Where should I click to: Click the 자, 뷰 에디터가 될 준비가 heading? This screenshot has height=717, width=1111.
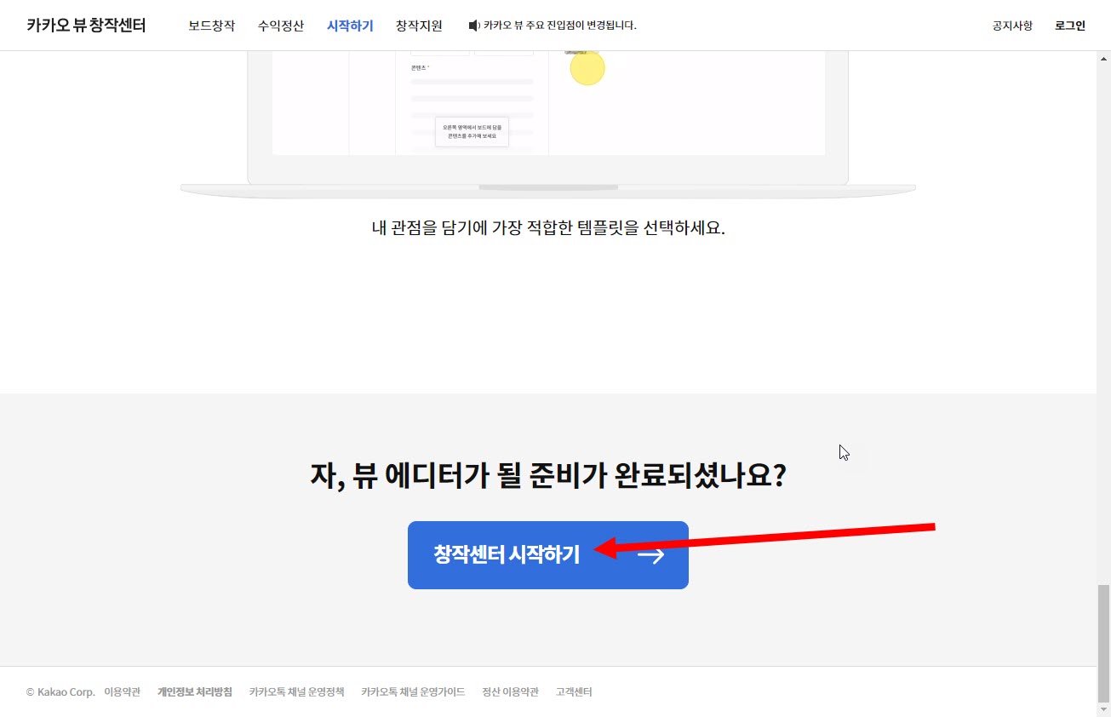click(547, 475)
